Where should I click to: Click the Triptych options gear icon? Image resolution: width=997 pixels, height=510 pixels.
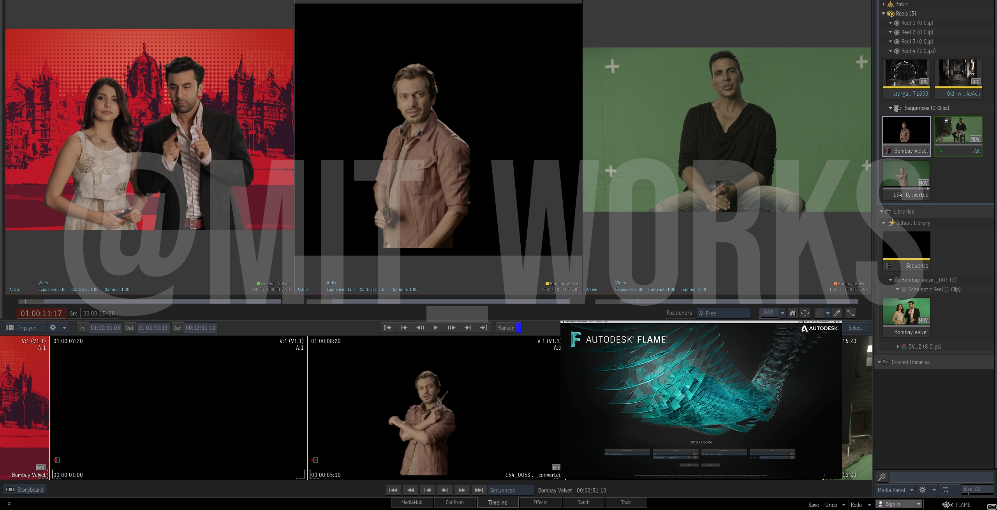[x=53, y=328]
